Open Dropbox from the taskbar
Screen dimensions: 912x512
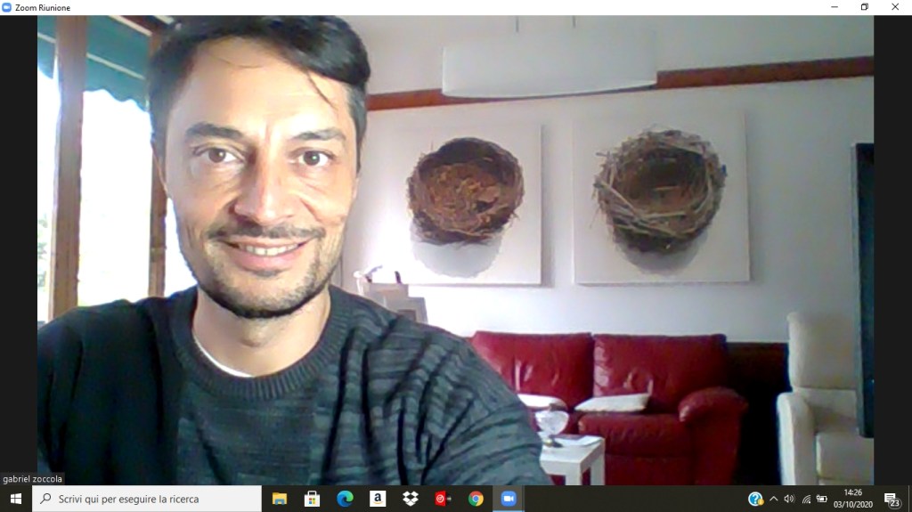click(411, 499)
